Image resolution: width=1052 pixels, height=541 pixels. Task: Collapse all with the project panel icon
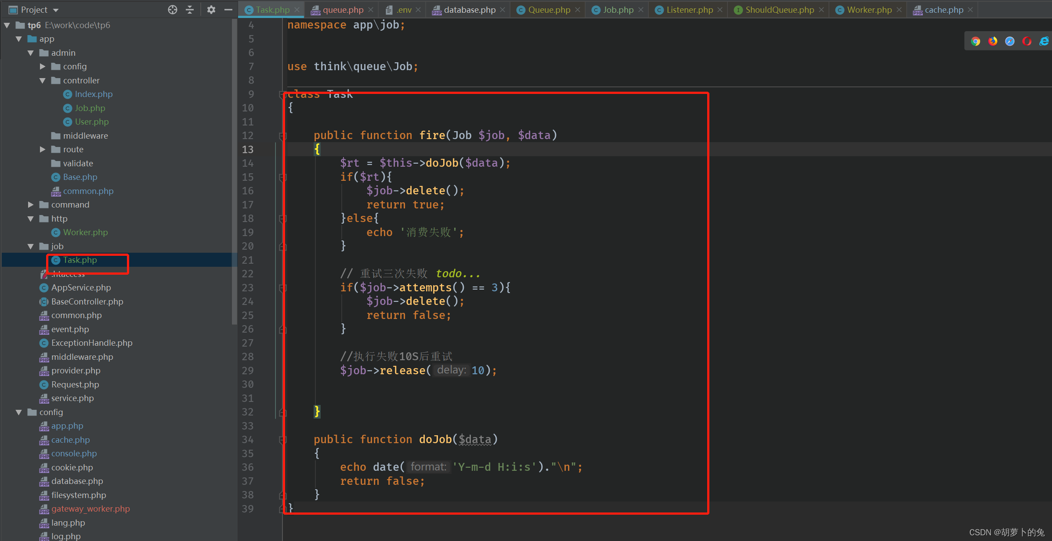tap(190, 10)
